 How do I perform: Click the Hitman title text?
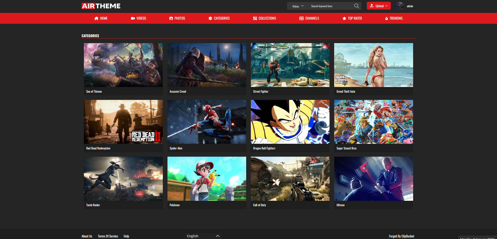coord(340,205)
